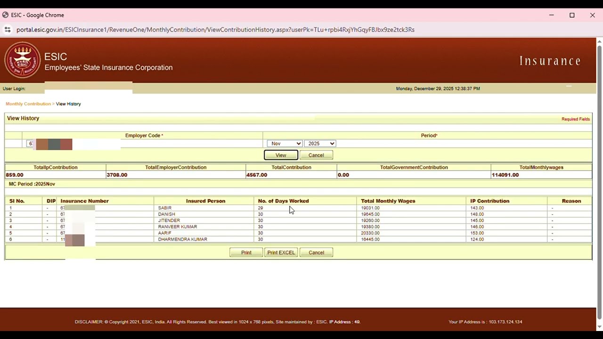Click TotalEmployerContribution value 3708.00

[117, 175]
